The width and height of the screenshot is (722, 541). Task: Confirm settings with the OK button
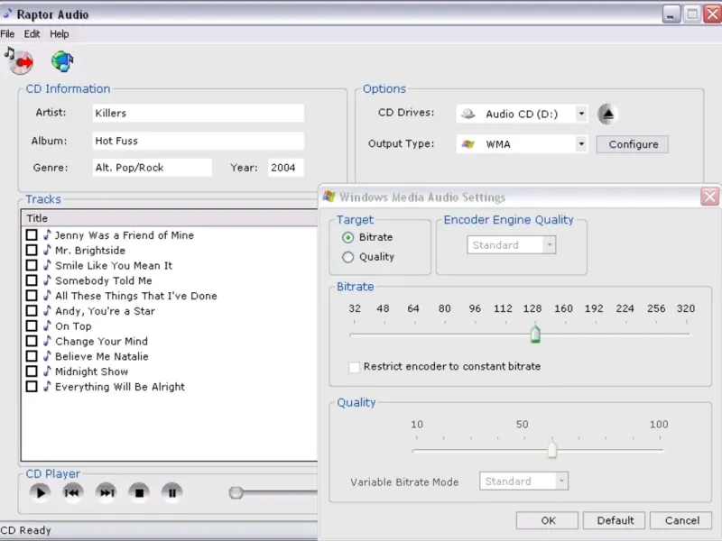548,520
